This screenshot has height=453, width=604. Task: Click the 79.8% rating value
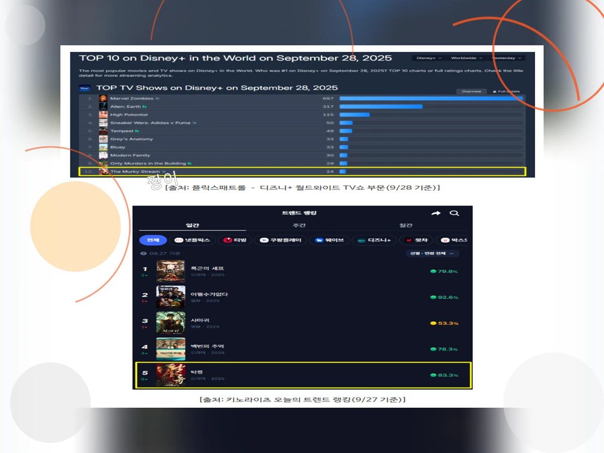pyautogui.click(x=448, y=271)
